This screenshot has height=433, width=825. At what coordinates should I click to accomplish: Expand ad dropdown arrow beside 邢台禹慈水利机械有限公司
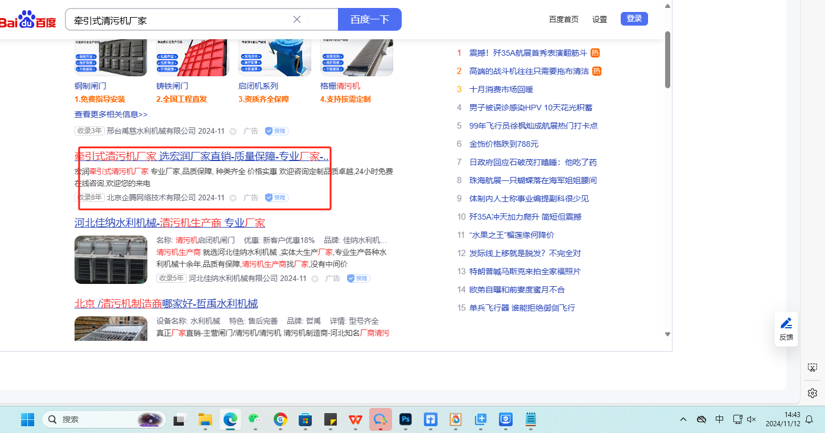coord(233,131)
